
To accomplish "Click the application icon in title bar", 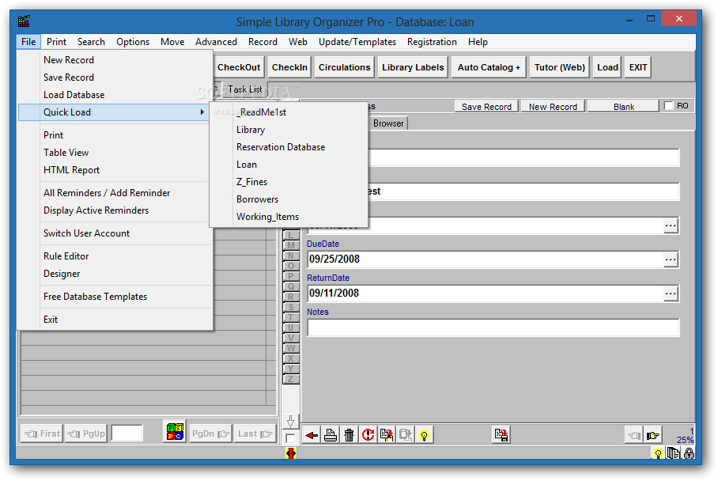I will click(25, 21).
